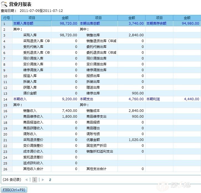
Task: Click the 本期支出 summary cell
Action: tap(86, 99)
